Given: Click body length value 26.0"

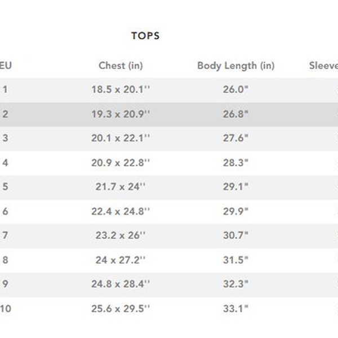Looking at the screenshot, I should 235,89.
